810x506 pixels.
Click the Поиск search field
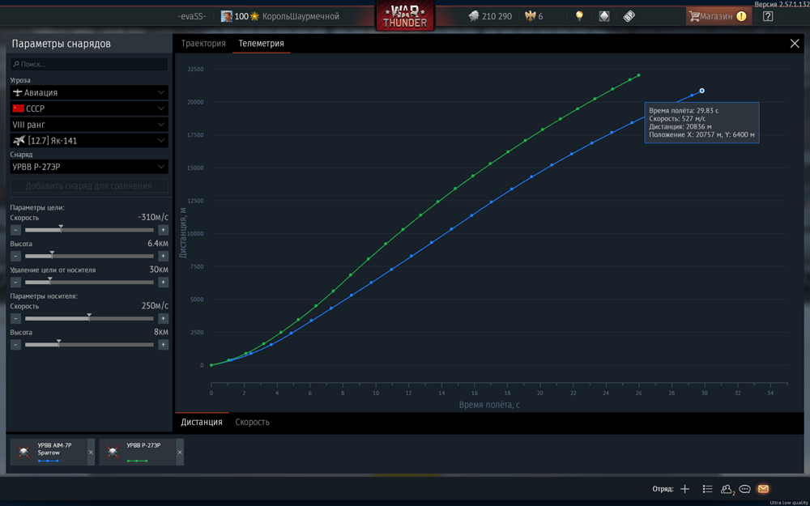pyautogui.click(x=89, y=64)
